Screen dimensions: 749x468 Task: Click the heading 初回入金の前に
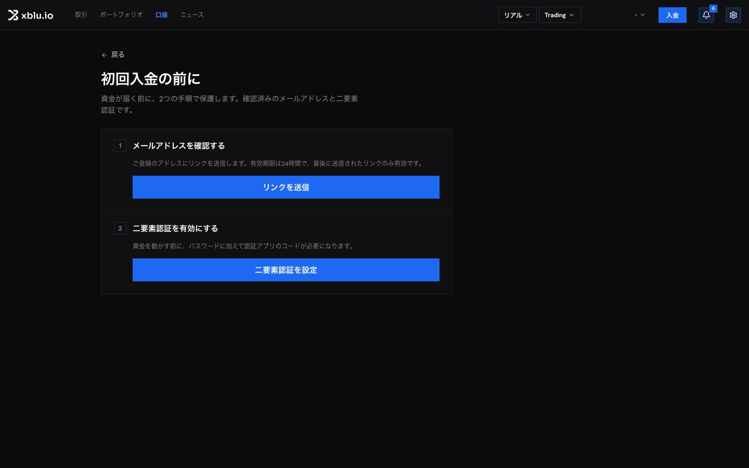click(151, 79)
